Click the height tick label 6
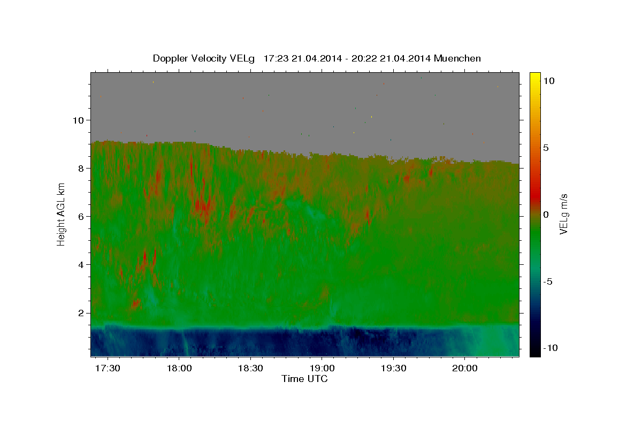This screenshot has width=642, height=428. (81, 217)
